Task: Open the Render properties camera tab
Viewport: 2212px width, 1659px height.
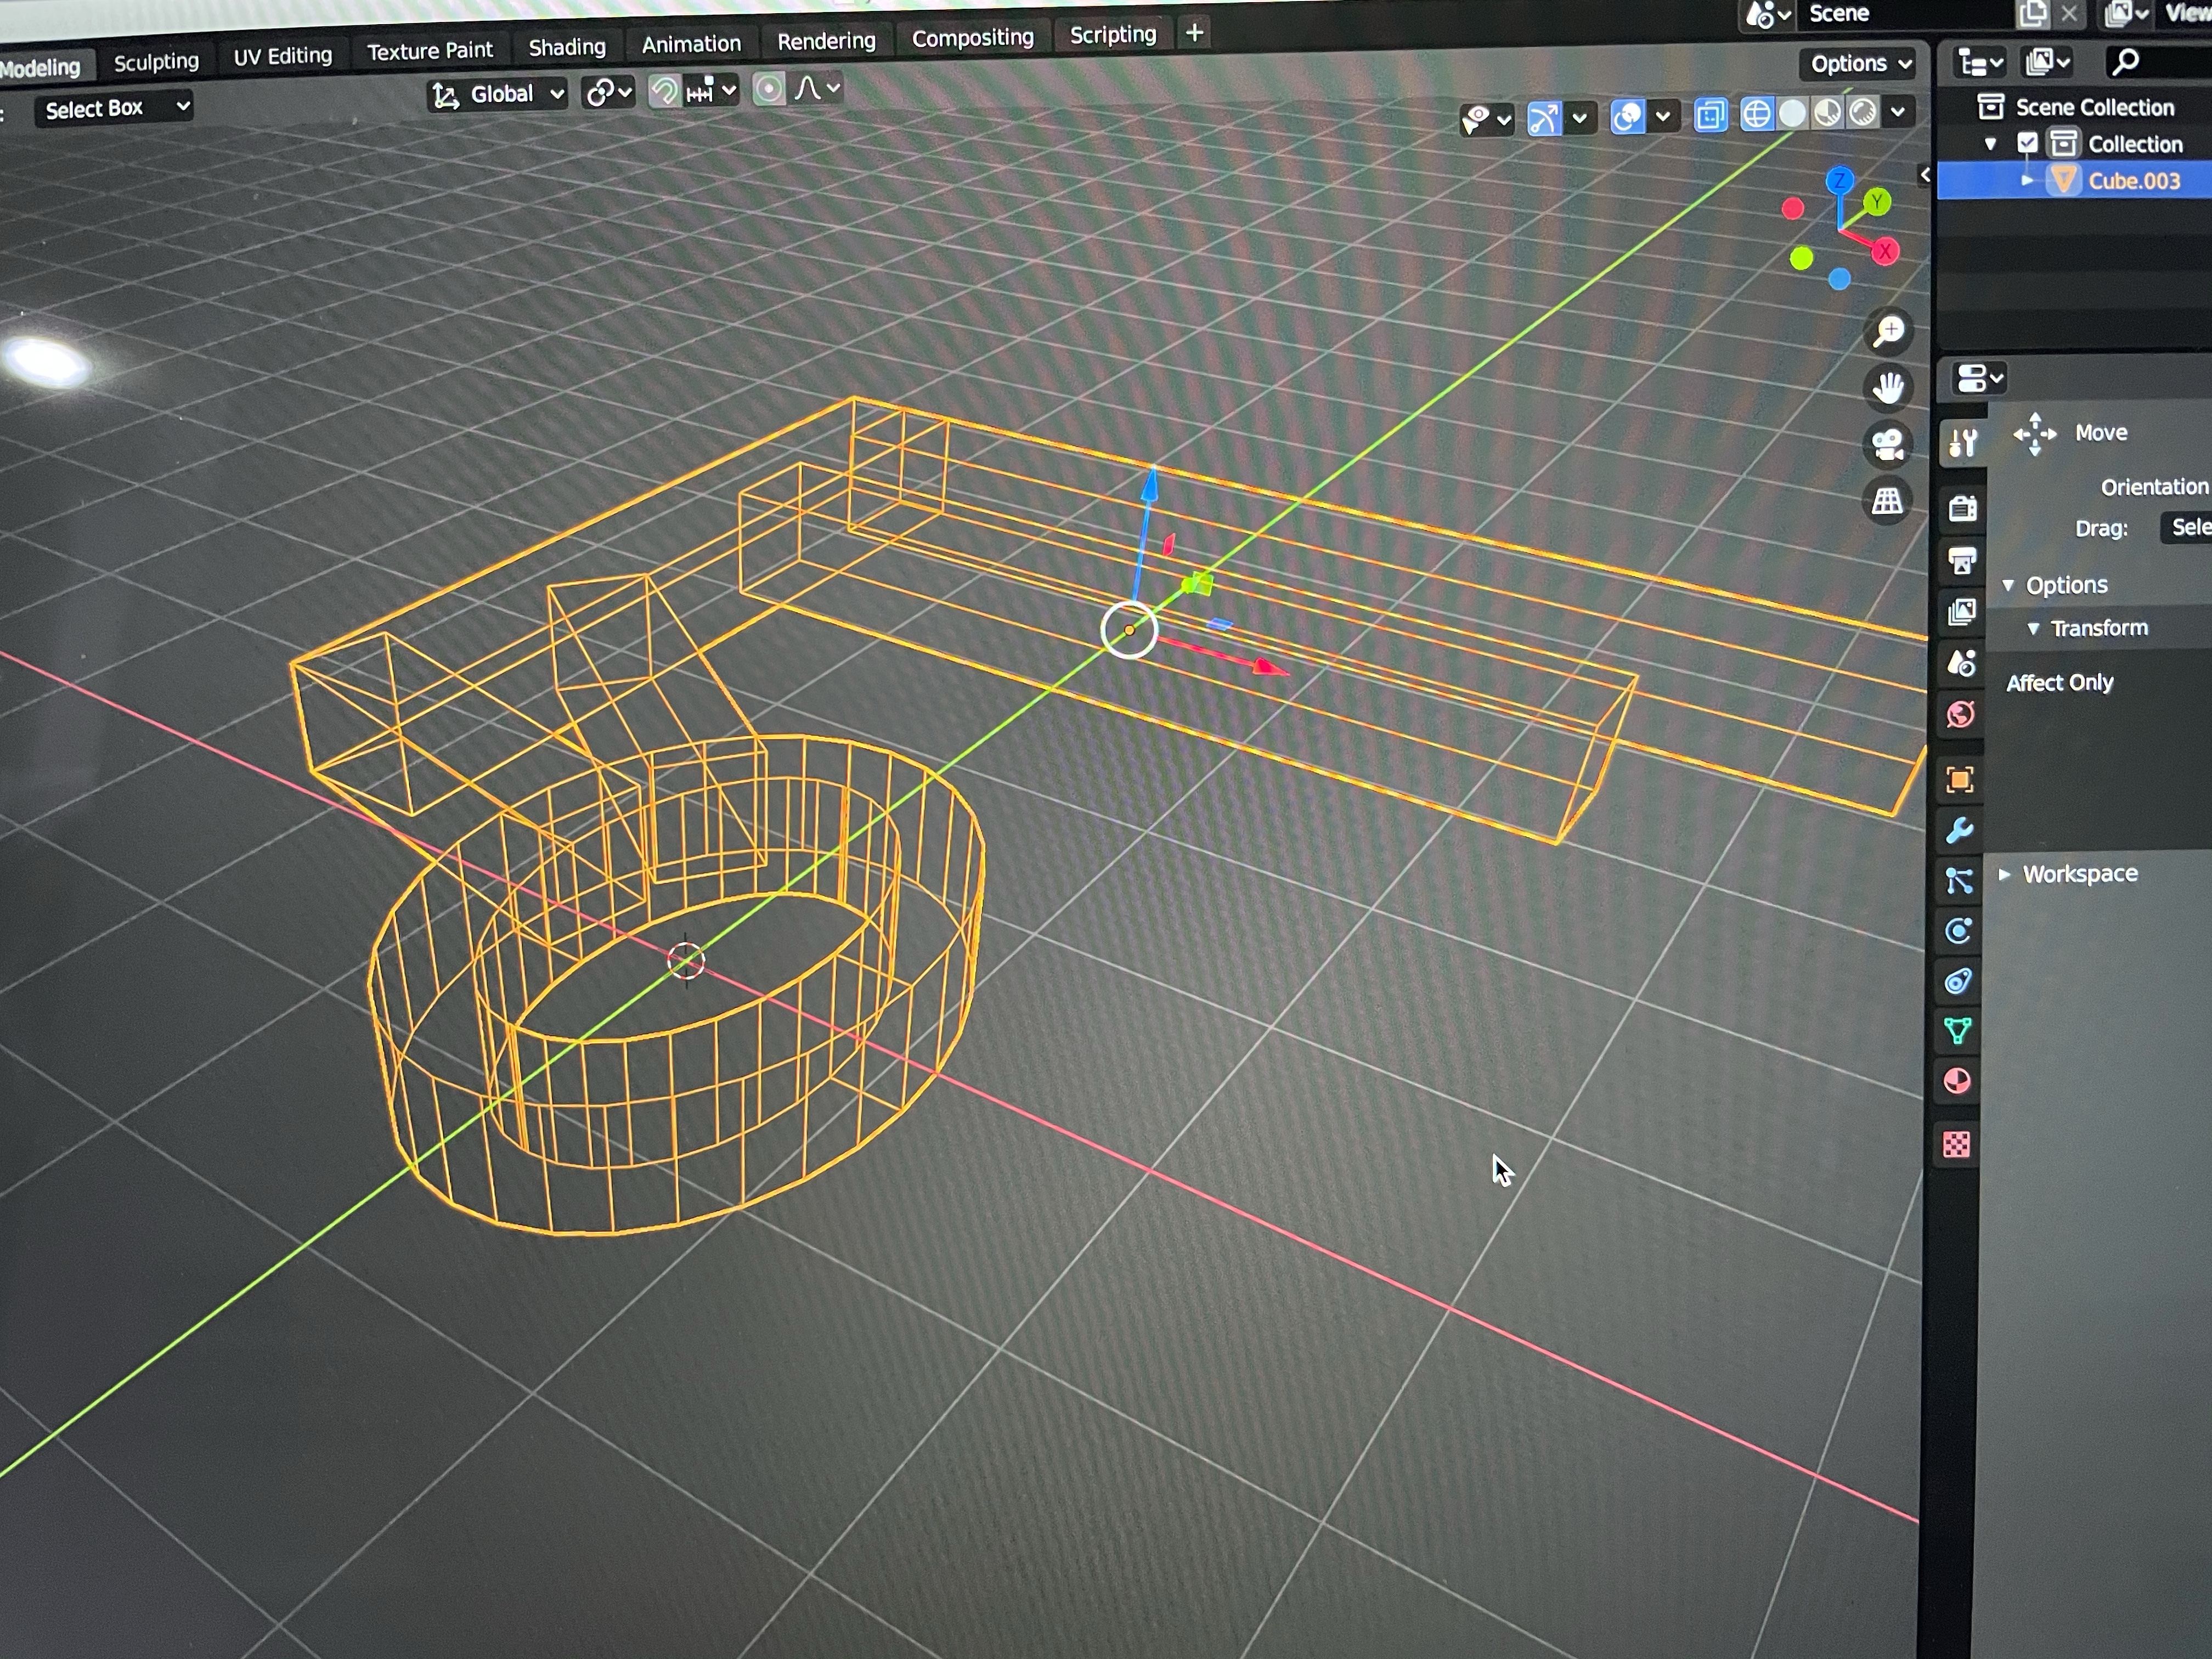Action: point(1962,508)
